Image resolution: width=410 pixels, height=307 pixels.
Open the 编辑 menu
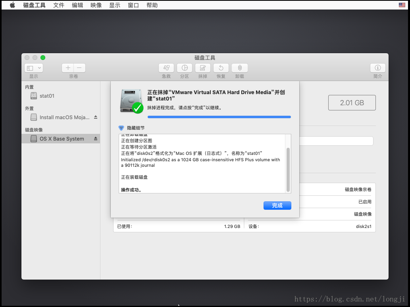point(77,5)
